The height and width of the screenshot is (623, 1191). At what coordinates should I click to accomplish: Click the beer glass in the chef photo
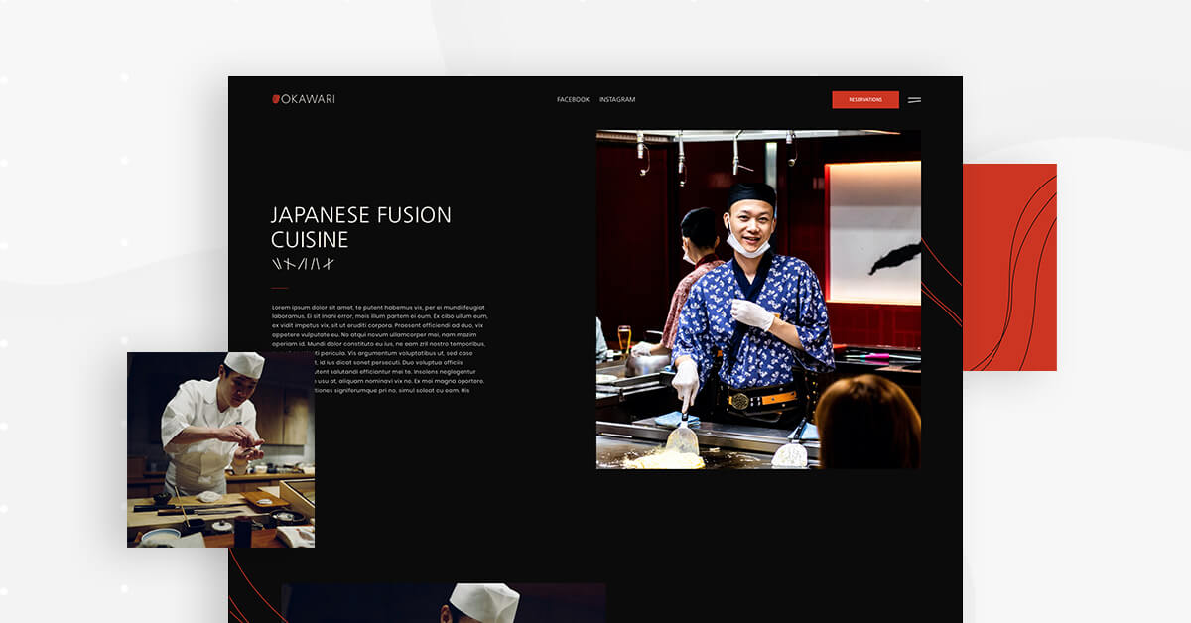click(624, 338)
